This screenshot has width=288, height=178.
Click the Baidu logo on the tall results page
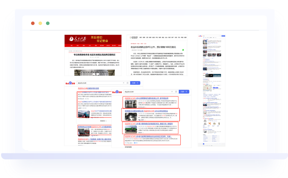point(200,36)
